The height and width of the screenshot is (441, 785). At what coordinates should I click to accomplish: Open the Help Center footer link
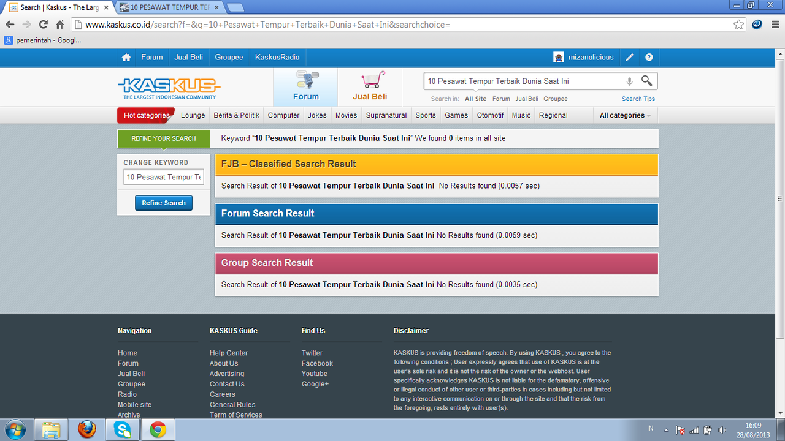click(229, 353)
